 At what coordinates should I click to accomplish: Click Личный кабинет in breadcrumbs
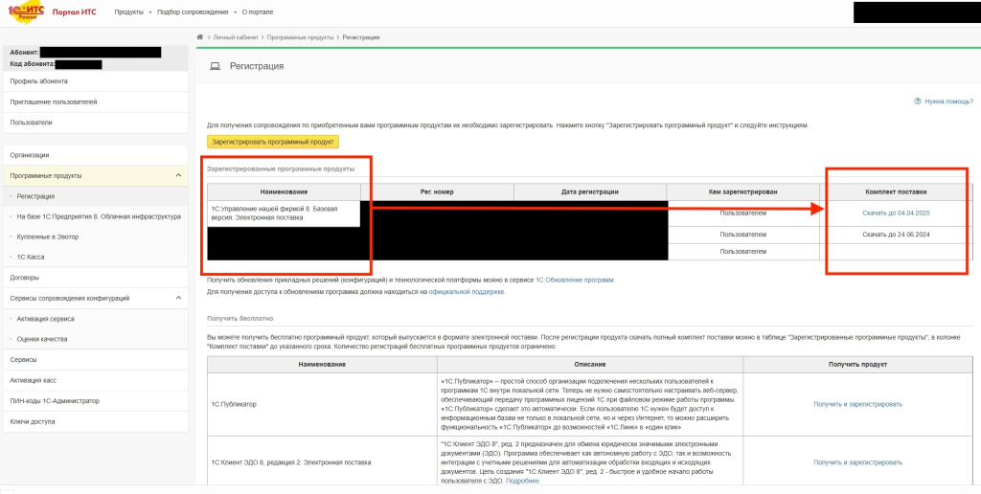point(235,37)
